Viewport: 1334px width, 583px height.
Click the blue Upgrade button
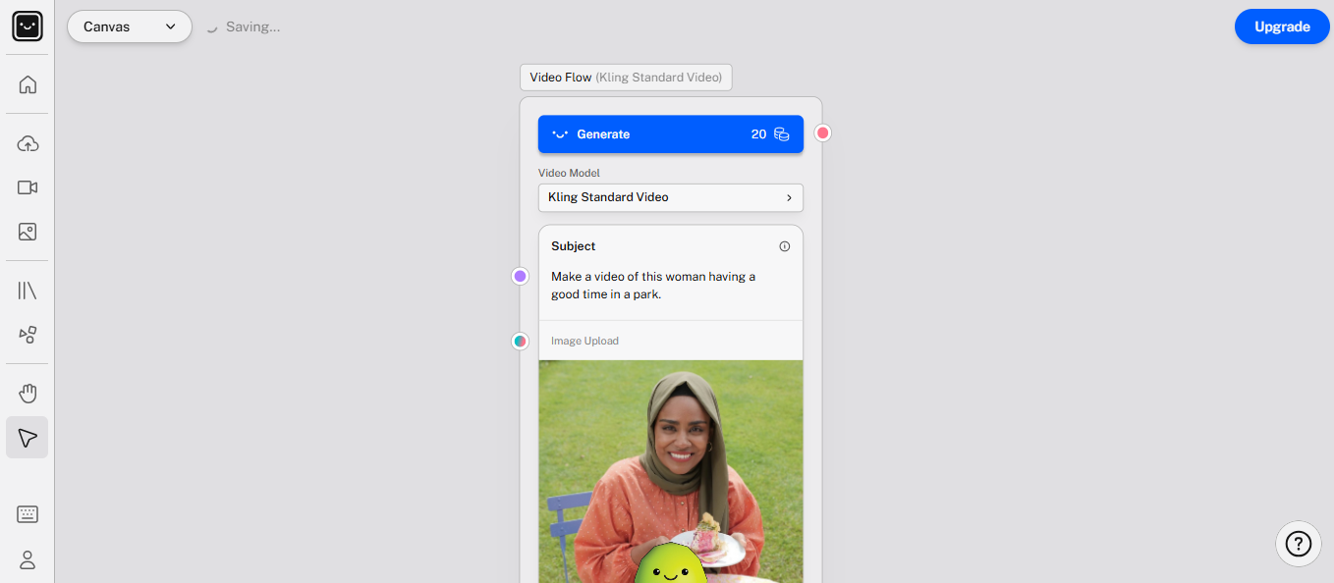pyautogui.click(x=1282, y=26)
